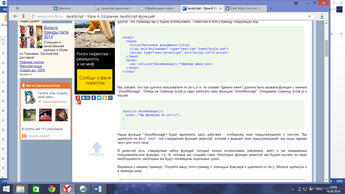This screenshot has height=194, width=345.
Task: Open 'Bonprix: тренды лета 2014' ad link
Action: pyautogui.click(x=56, y=32)
